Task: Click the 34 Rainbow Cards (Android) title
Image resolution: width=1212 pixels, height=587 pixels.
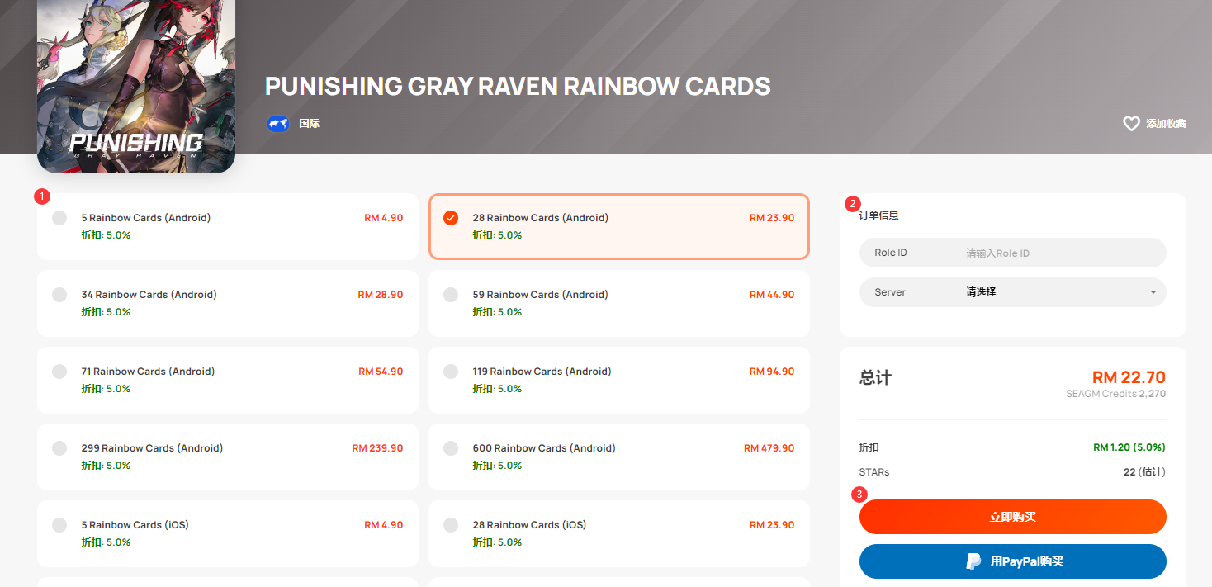Action: pos(149,295)
